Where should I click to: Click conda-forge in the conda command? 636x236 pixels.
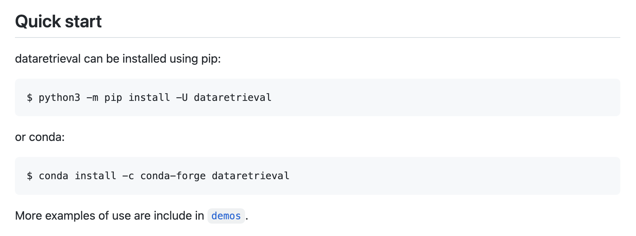pos(173,176)
